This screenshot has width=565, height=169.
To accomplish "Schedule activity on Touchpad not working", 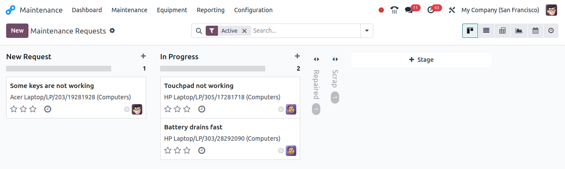I will click(x=202, y=109).
